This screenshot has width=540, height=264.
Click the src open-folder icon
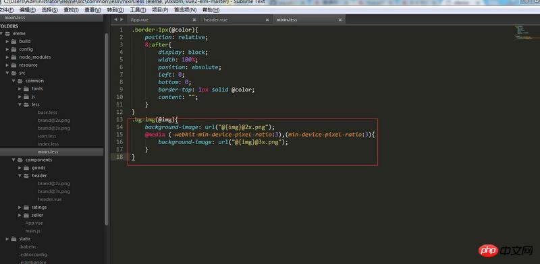[13, 73]
